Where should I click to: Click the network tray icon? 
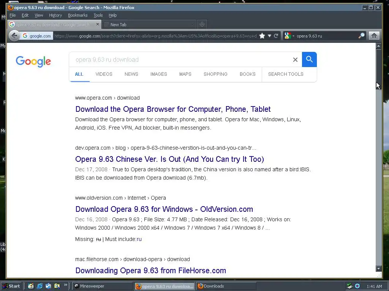pos(350,286)
